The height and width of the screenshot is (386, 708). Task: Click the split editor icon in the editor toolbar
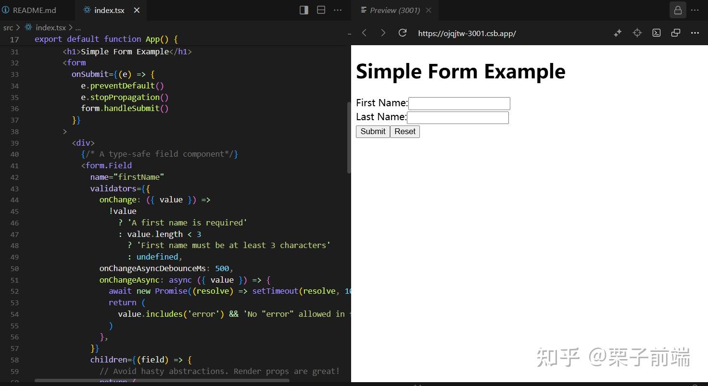[x=321, y=10]
